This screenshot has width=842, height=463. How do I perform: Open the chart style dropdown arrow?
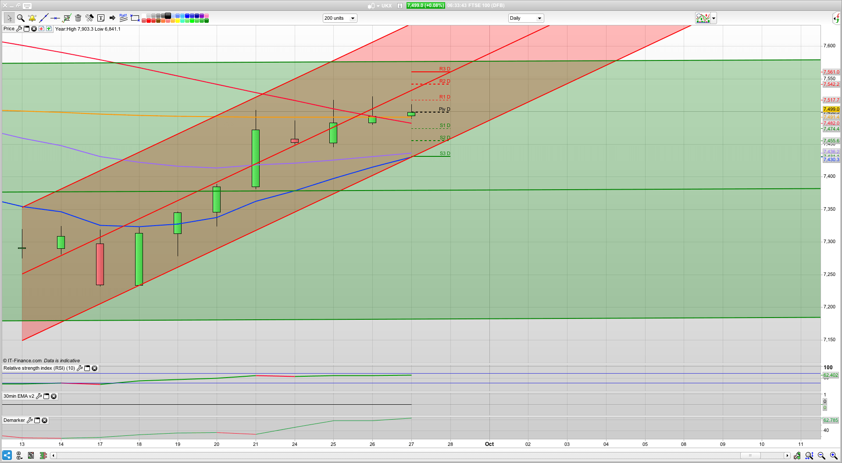point(714,18)
